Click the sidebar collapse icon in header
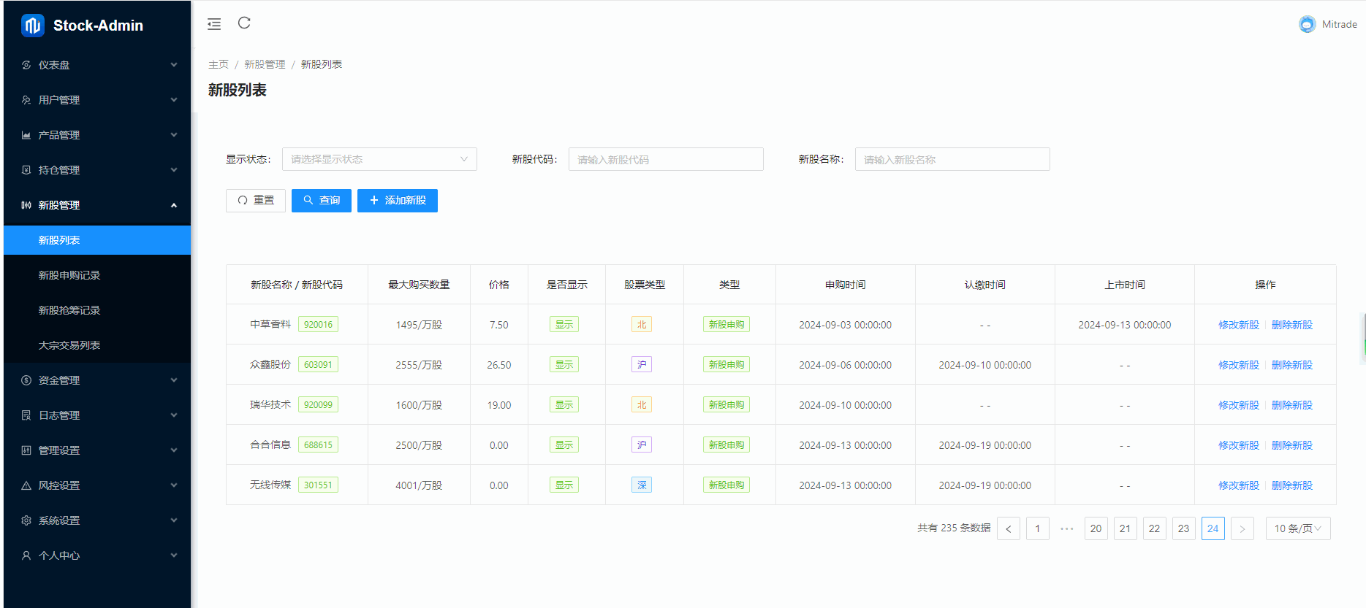1366x608 pixels. (214, 24)
